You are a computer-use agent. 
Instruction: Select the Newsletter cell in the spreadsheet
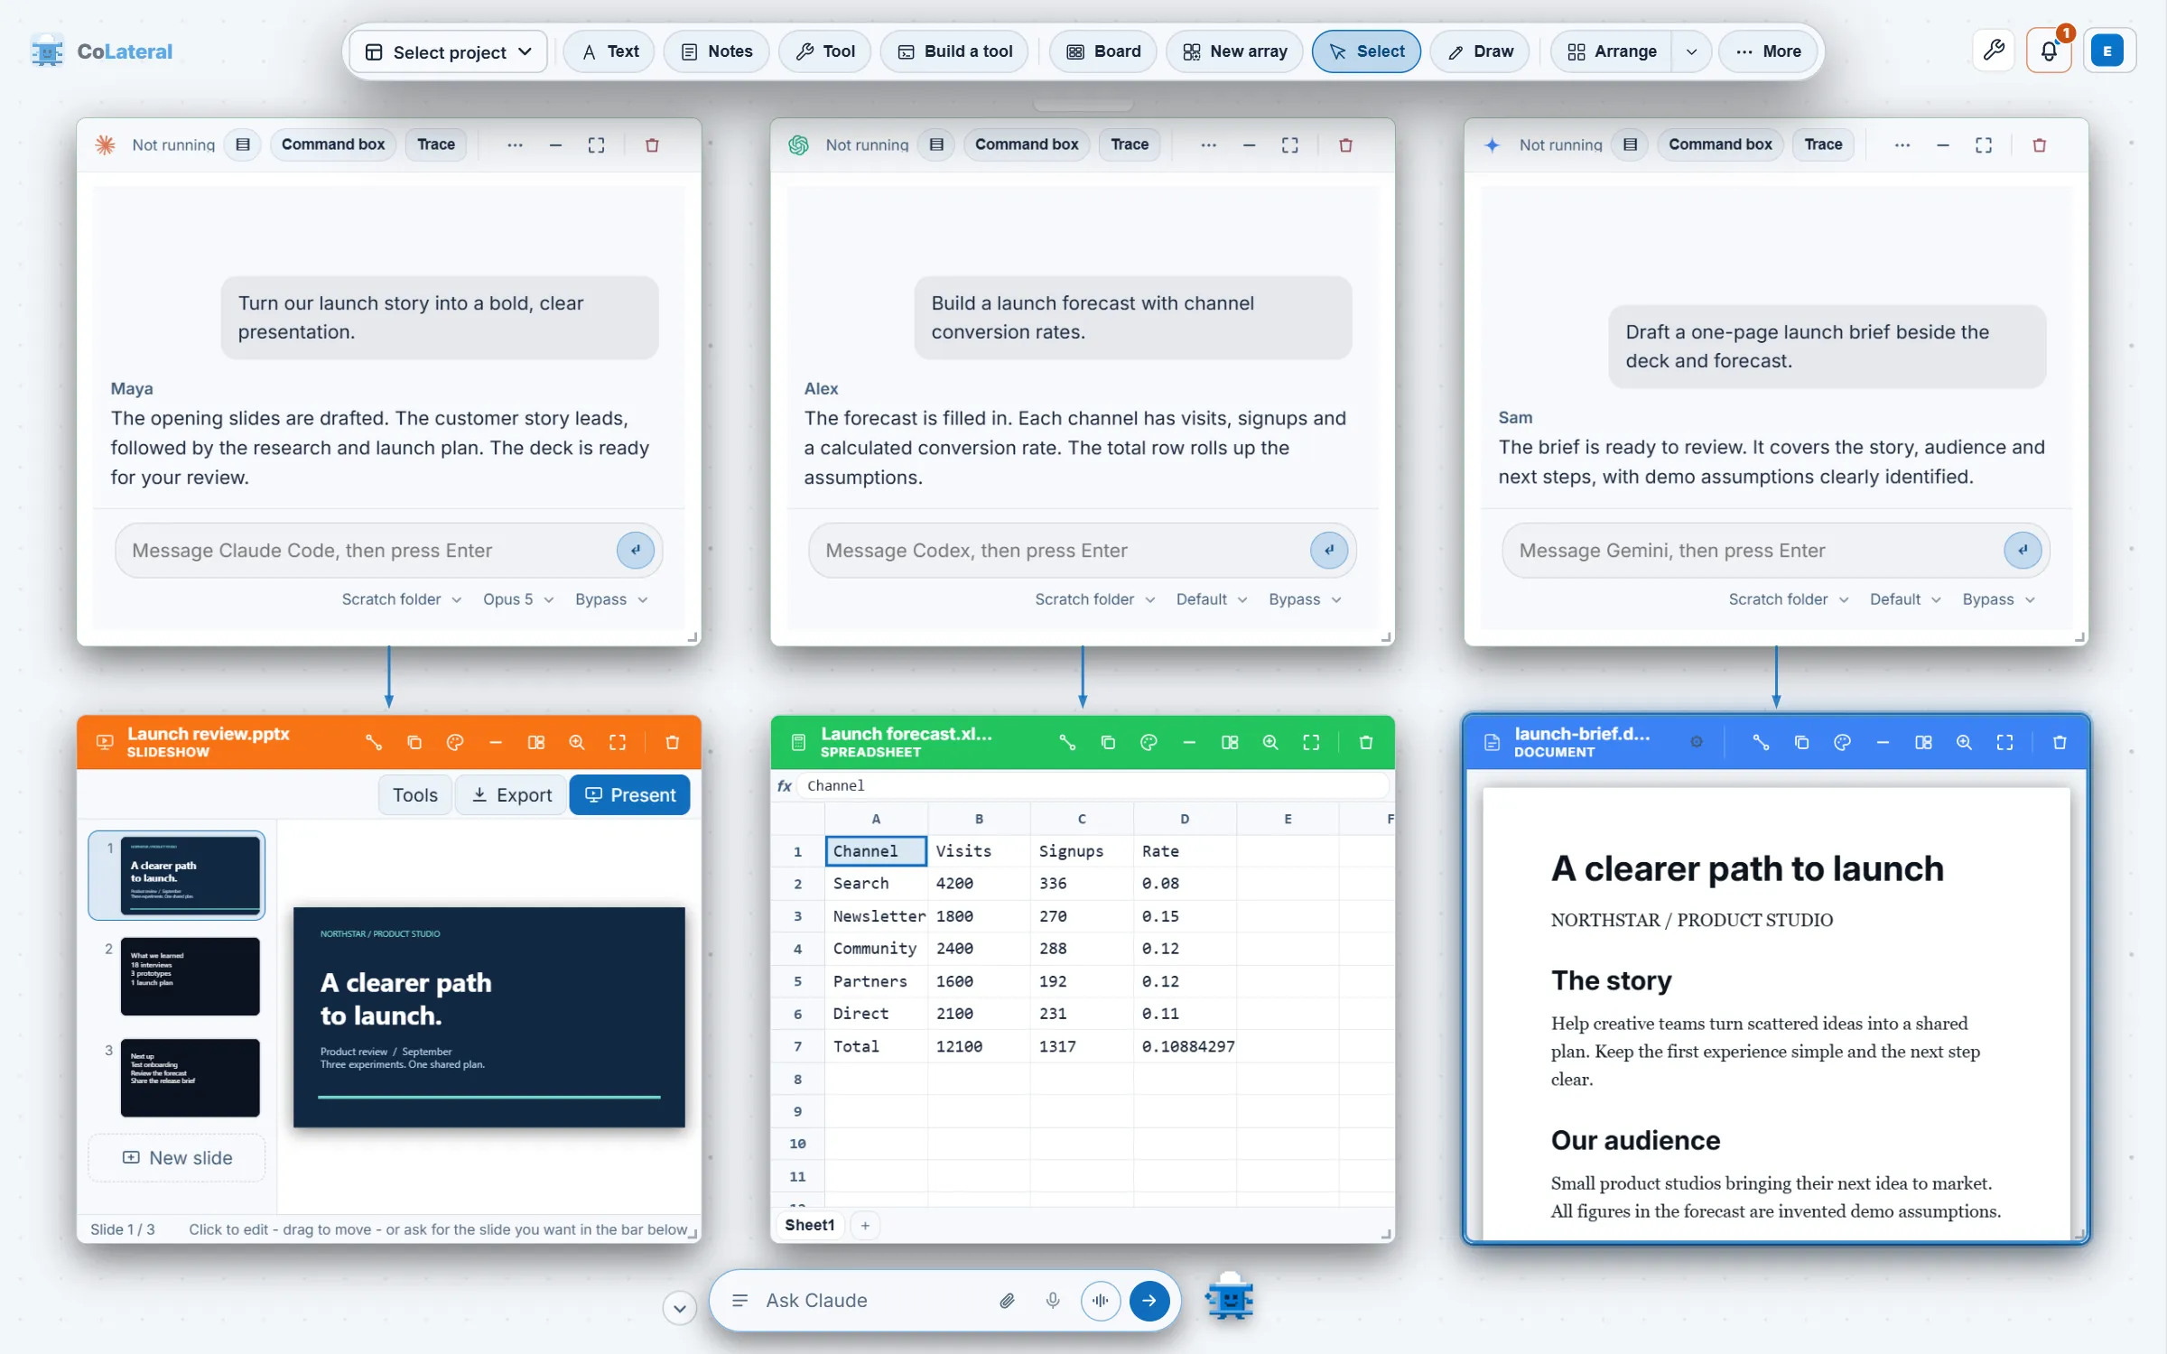click(876, 915)
